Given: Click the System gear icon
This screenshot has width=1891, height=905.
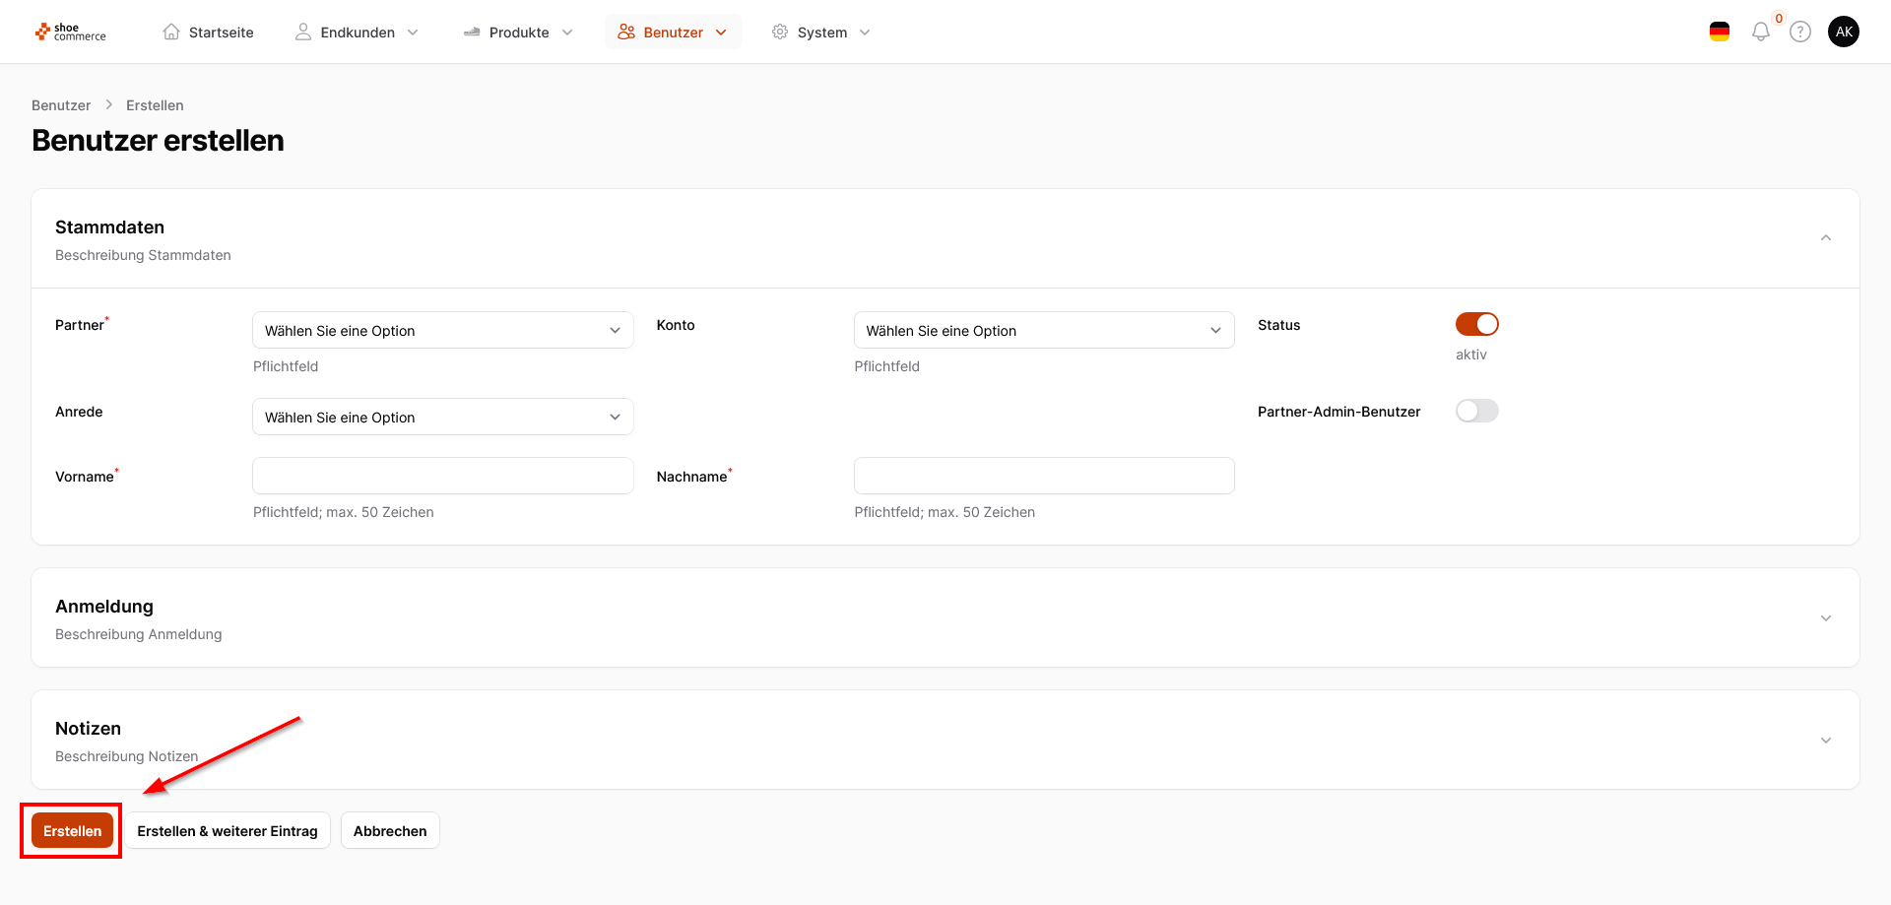Looking at the screenshot, I should pyautogui.click(x=780, y=32).
